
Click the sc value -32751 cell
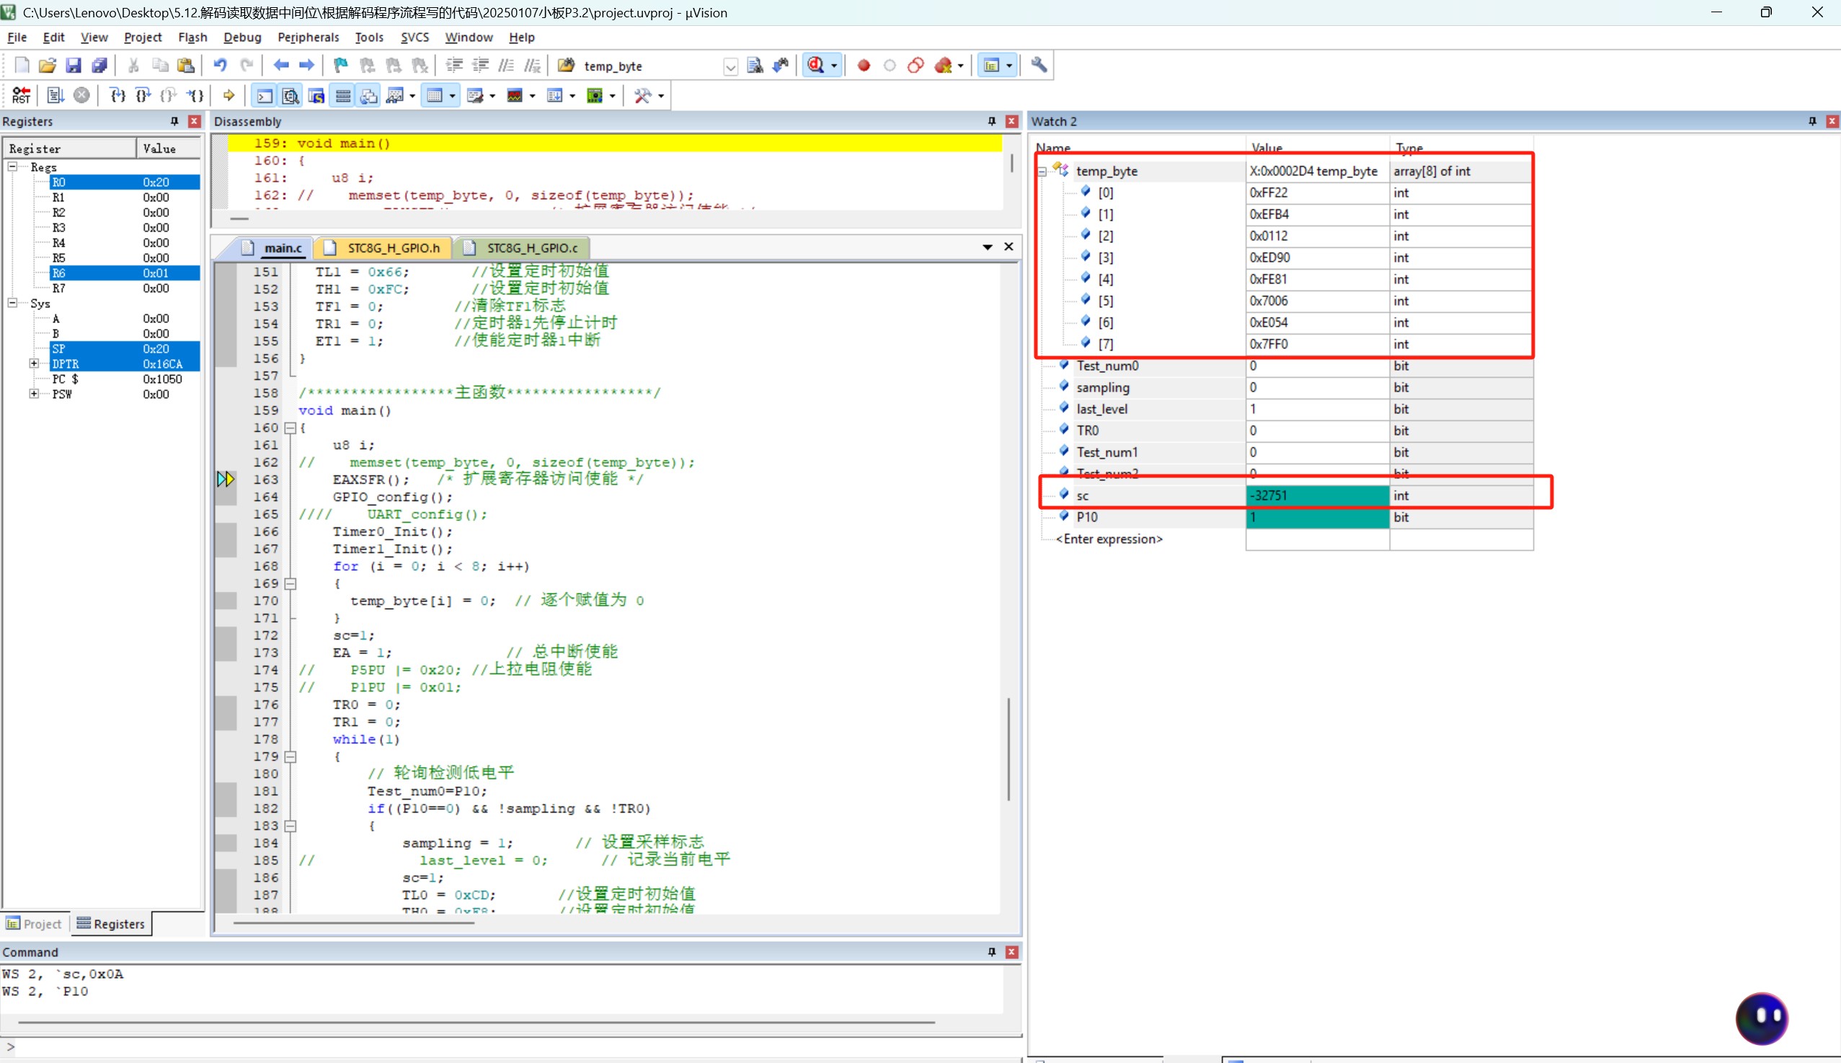click(x=1317, y=495)
